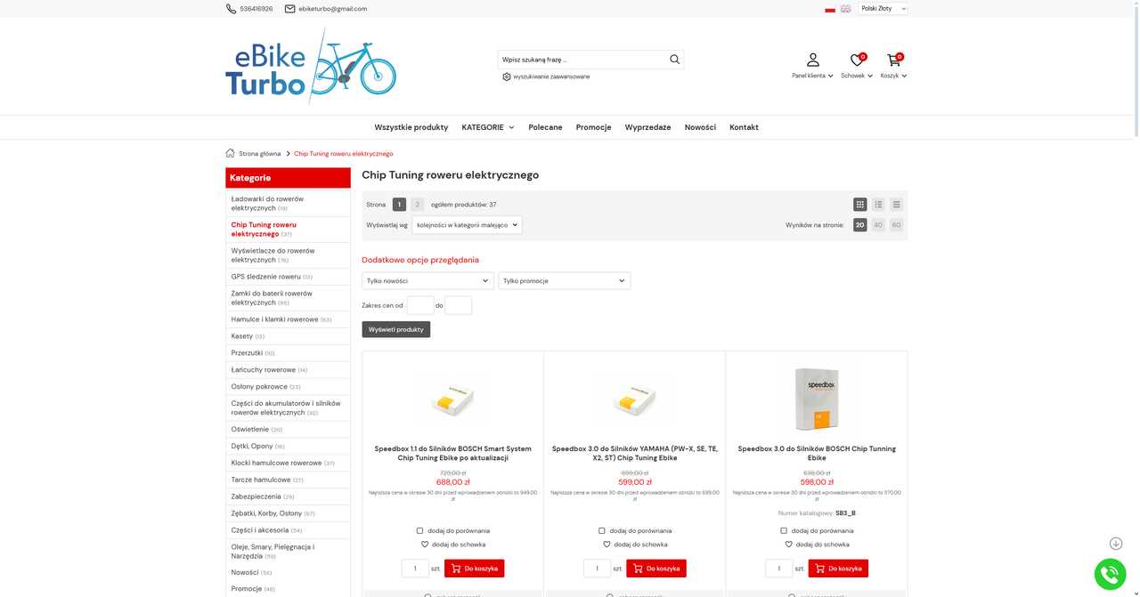1140x597 pixels.
Task: Click heart icon for Speedbox 3.0 BOSCH Chip Tunning
Action: tap(789, 545)
